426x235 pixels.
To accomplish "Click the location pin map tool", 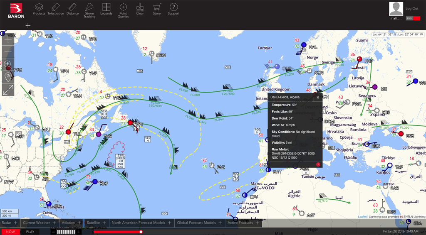I will click(8, 77).
